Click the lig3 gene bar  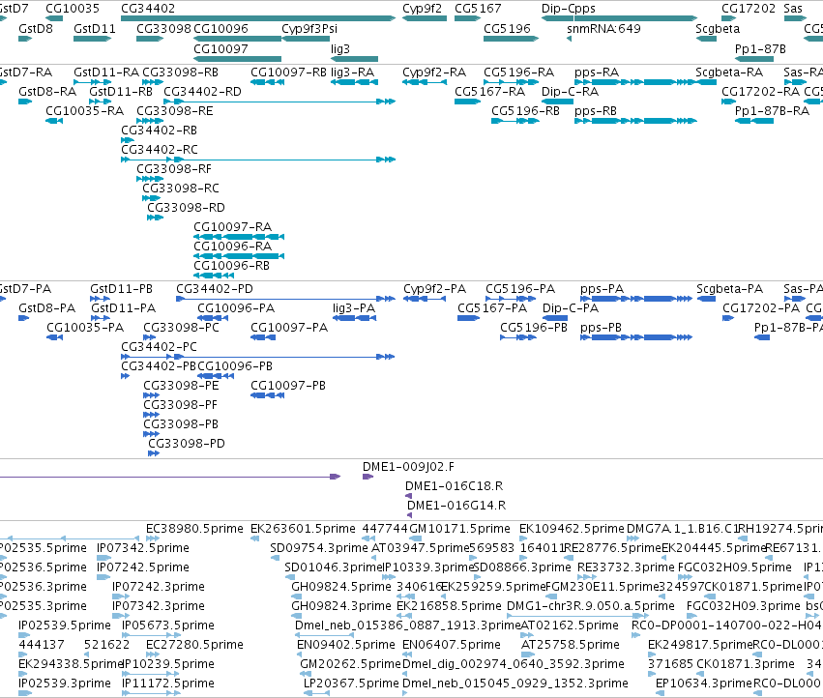[x=354, y=59]
